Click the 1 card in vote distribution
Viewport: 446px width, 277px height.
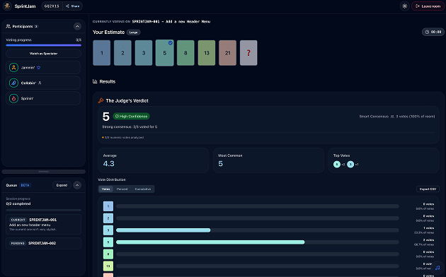pos(108,206)
